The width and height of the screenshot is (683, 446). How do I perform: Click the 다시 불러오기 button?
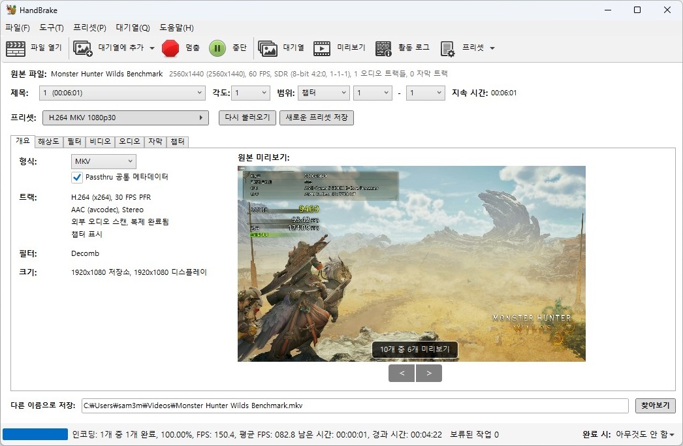[x=247, y=118]
